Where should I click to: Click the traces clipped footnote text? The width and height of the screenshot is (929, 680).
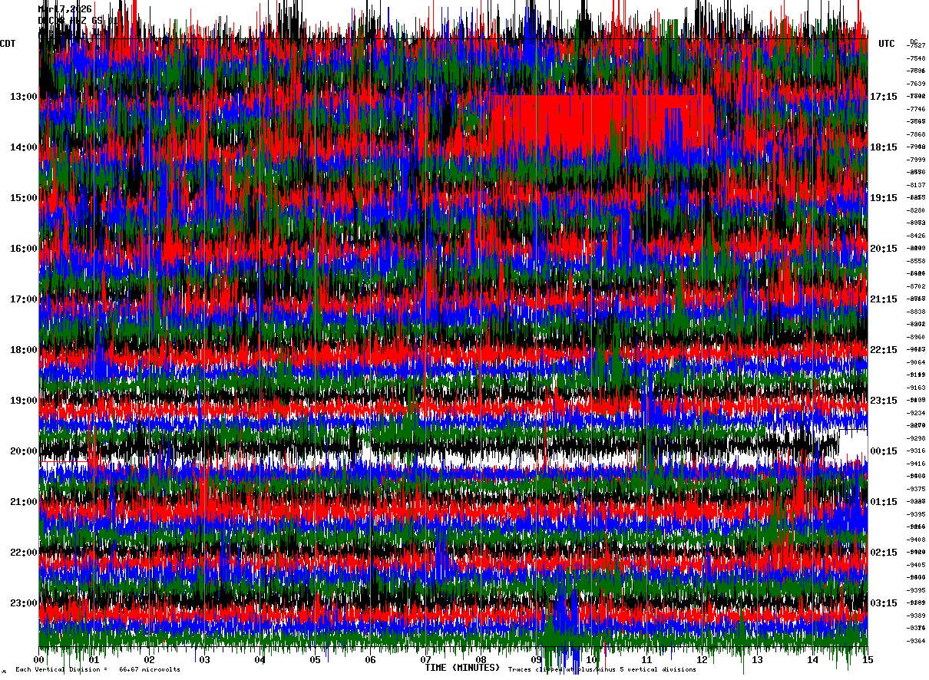coord(602,669)
